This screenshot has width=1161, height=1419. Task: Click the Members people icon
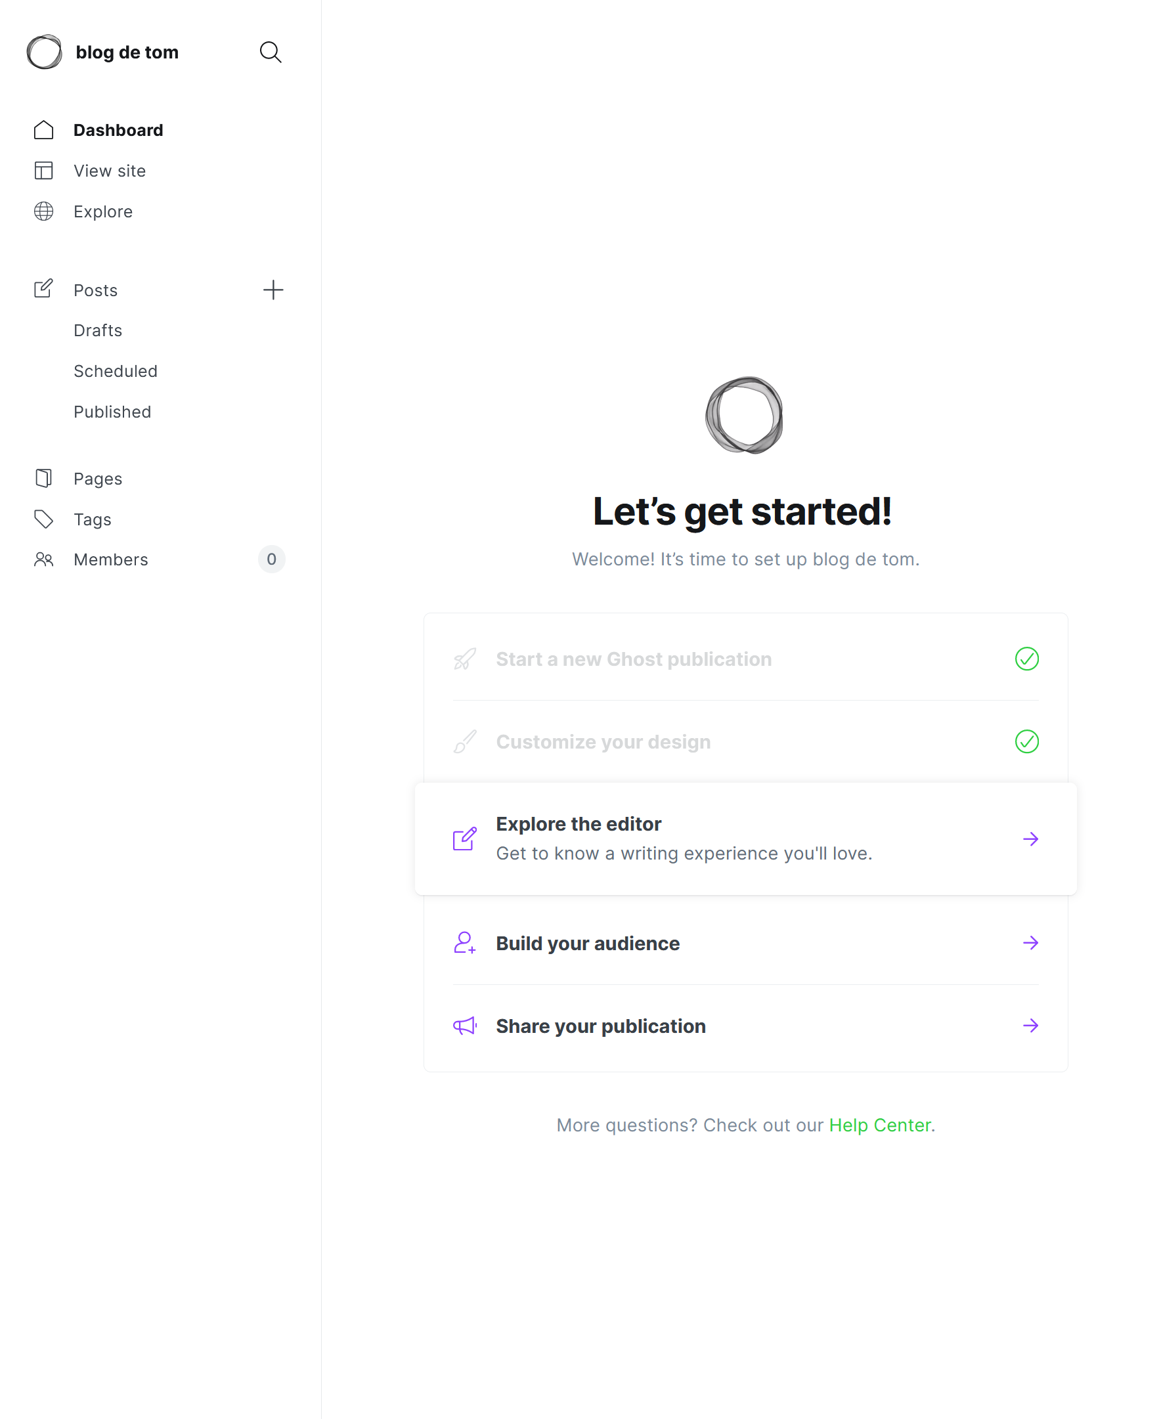coord(43,559)
